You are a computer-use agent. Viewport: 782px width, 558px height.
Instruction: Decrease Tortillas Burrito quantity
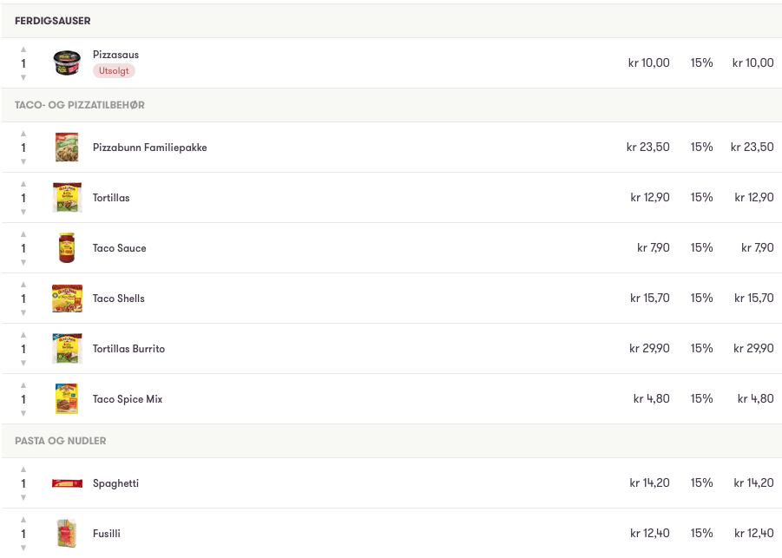[x=23, y=363]
